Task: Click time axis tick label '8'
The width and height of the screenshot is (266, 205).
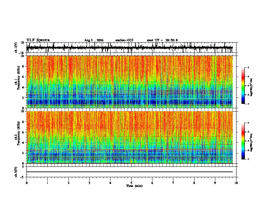Action: [x=194, y=183]
